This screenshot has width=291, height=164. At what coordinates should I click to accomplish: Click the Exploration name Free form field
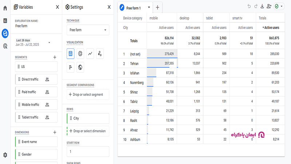pyautogui.click(x=21, y=26)
